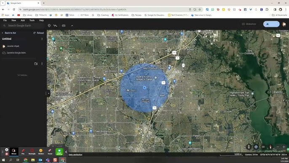Click the browser reload page button
The height and width of the screenshot is (163, 289).
tap(14, 9)
